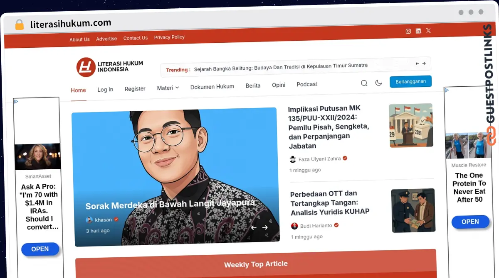
Task: Open the LinkedIn social icon
Action: point(418,31)
